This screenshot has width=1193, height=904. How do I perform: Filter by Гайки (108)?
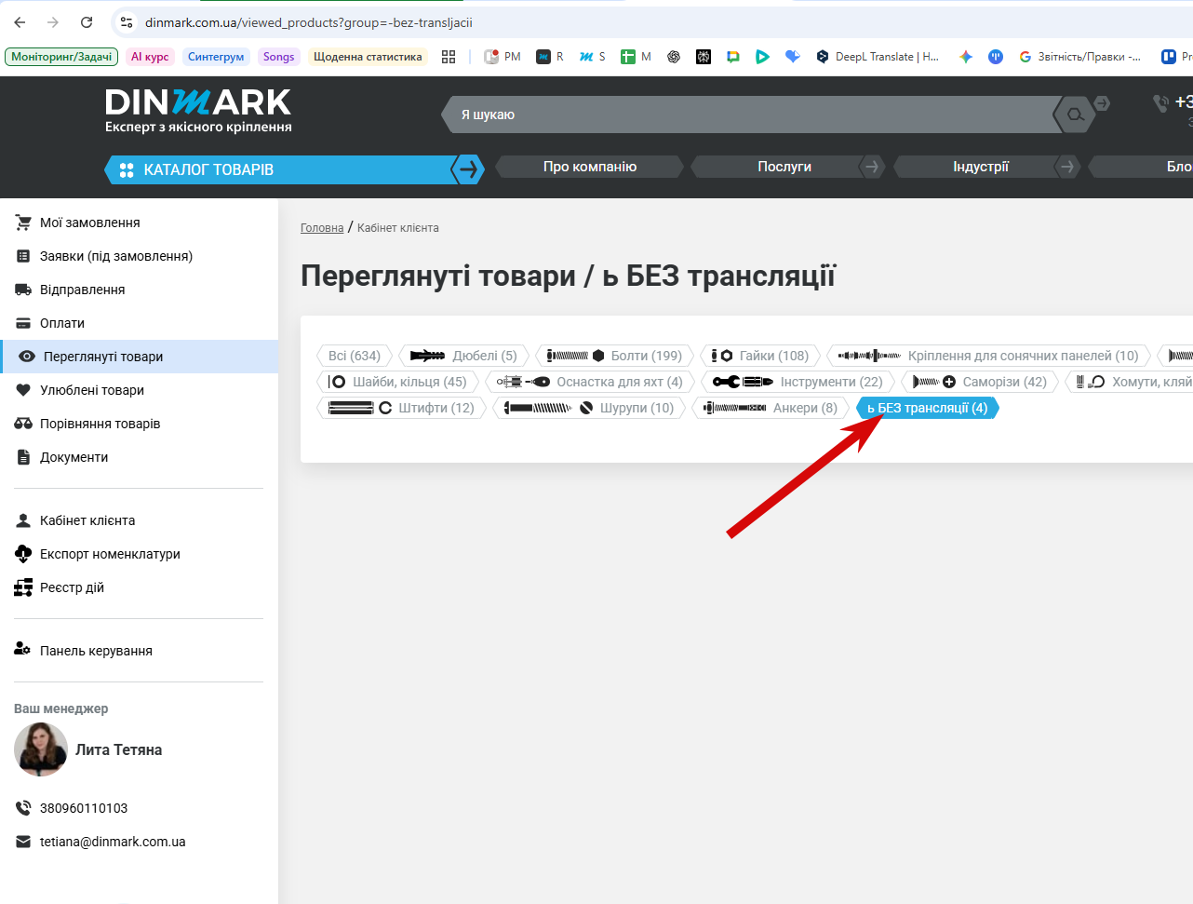tap(760, 356)
